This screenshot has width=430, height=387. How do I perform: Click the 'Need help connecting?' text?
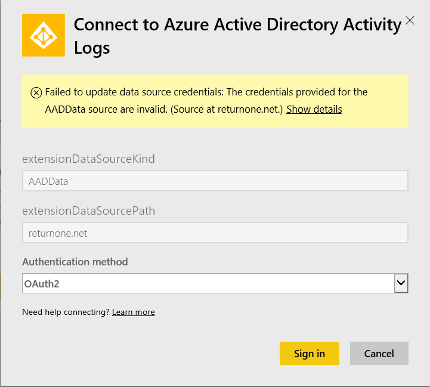[x=66, y=312]
